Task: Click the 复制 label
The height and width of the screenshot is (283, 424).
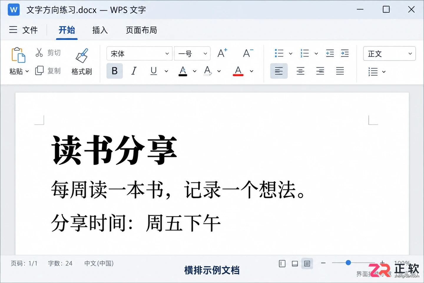Action: [54, 71]
